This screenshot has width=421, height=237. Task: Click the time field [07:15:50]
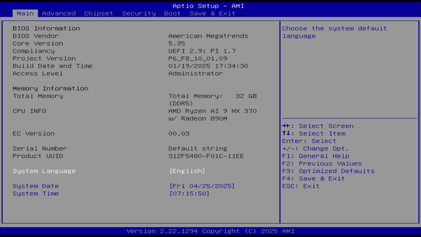pos(189,194)
